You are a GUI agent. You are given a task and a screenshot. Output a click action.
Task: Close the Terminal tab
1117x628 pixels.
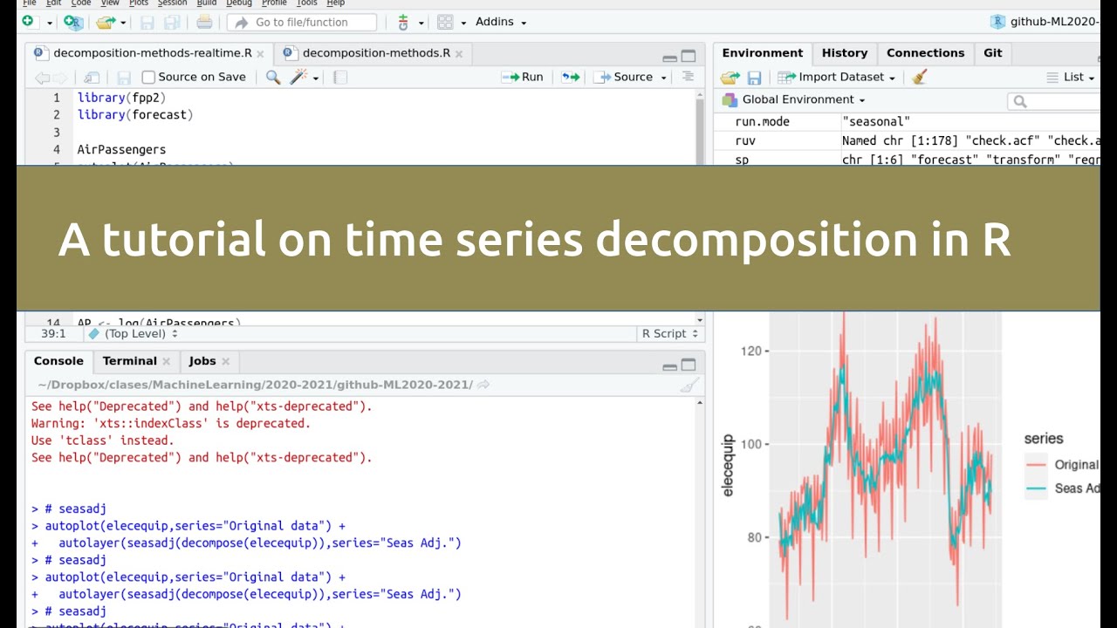(x=167, y=362)
